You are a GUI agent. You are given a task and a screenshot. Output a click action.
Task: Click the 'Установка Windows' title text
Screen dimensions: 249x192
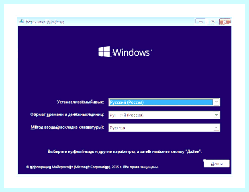[x=45, y=22]
